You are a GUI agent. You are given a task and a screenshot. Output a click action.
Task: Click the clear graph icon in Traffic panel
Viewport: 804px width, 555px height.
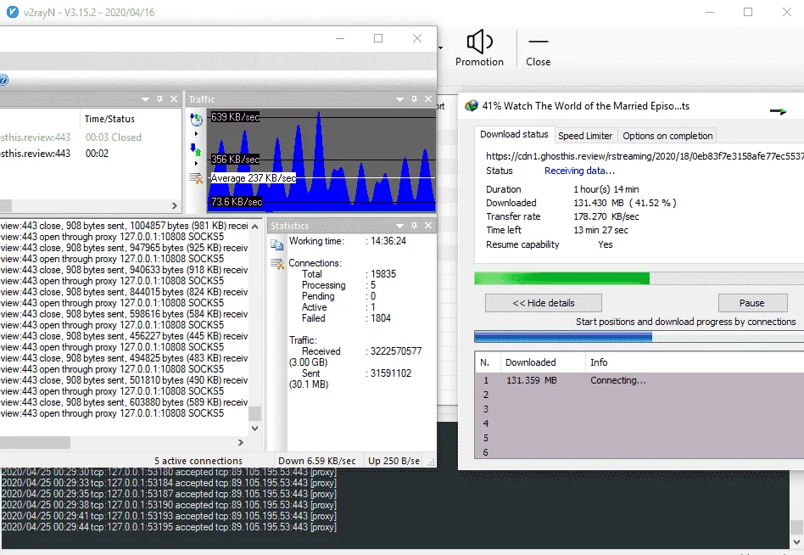[197, 178]
